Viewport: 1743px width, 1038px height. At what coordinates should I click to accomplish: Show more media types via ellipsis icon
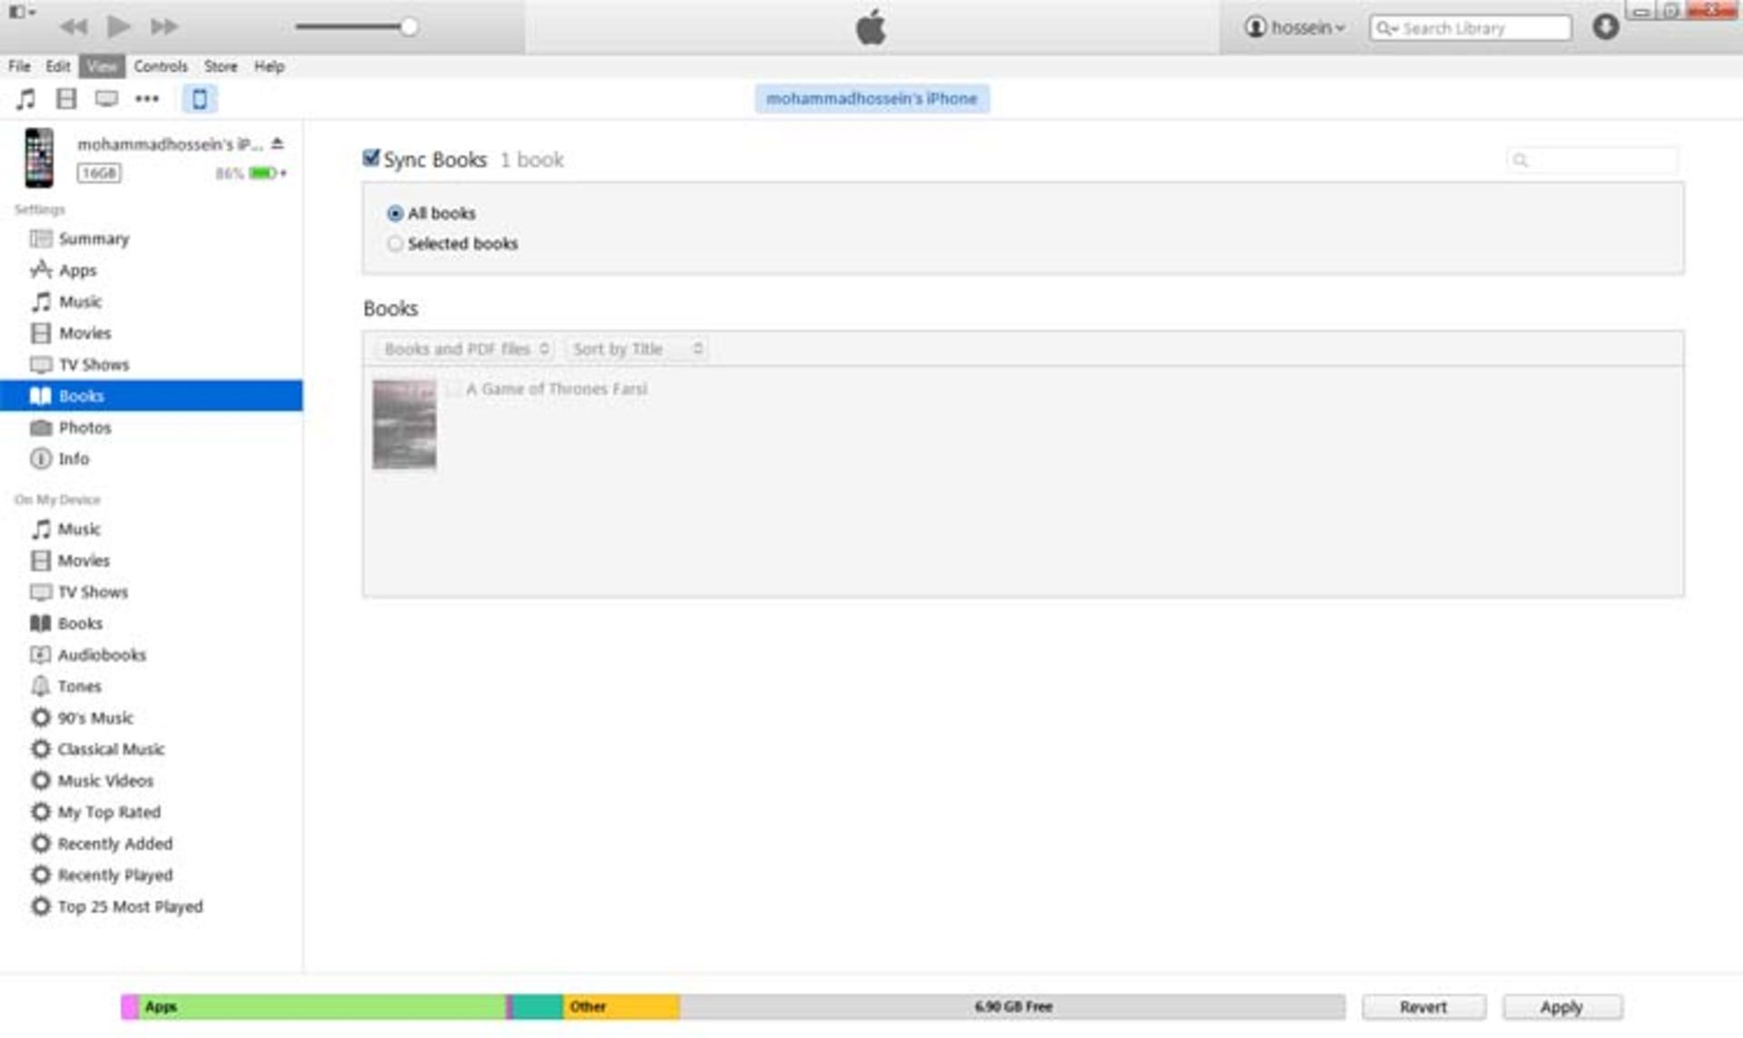tap(147, 99)
